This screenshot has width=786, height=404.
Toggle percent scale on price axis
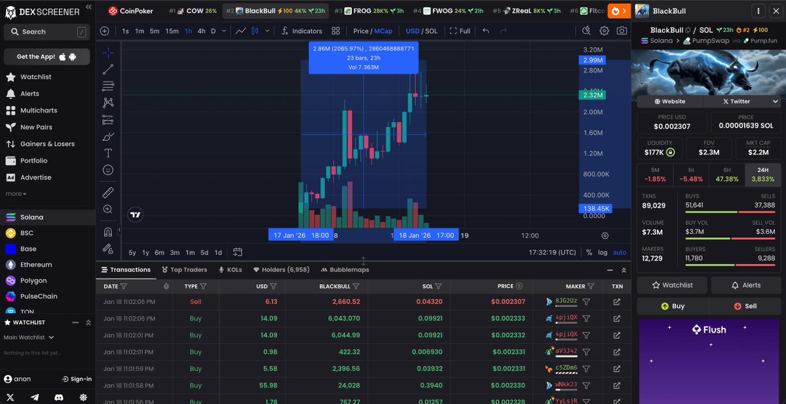click(x=589, y=252)
